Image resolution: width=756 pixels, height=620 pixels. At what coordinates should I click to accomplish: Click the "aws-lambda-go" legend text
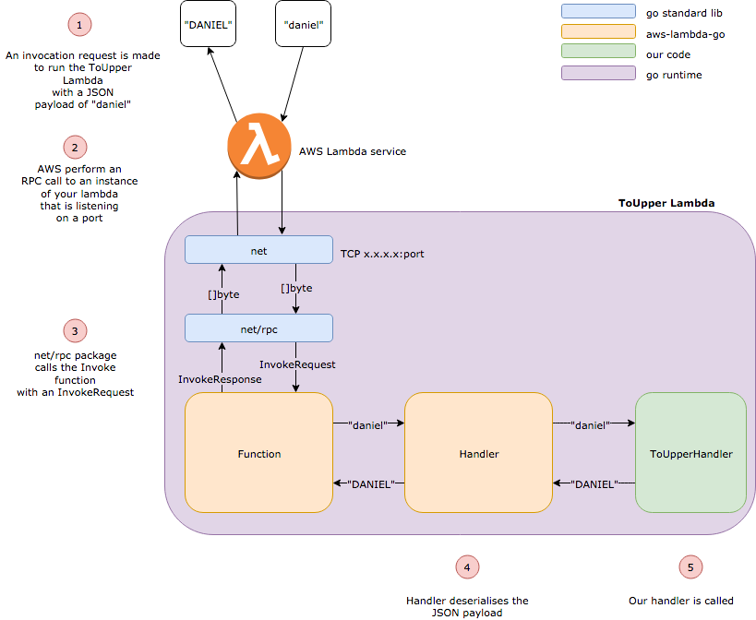tap(686, 34)
